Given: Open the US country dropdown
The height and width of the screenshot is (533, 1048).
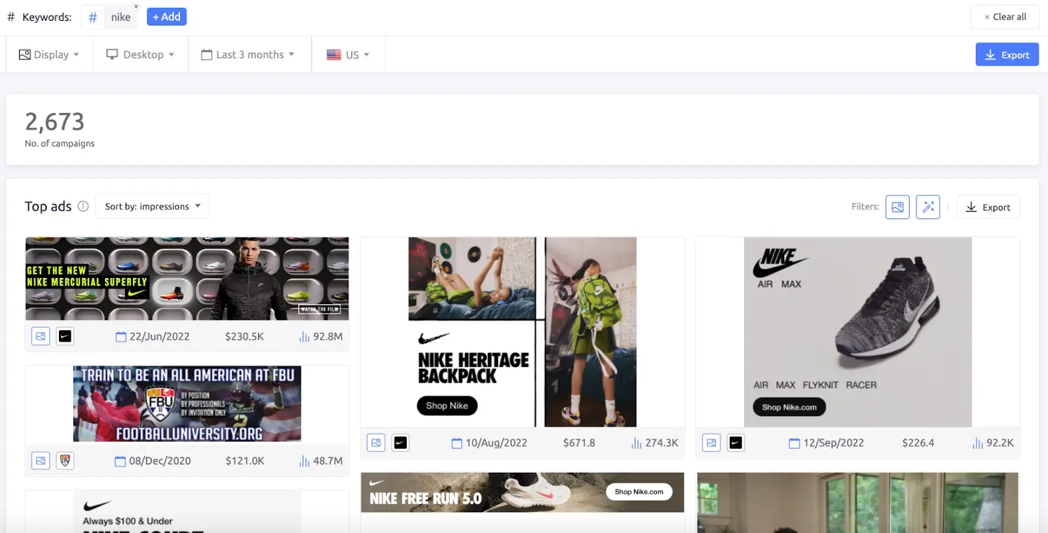Looking at the screenshot, I should [348, 54].
